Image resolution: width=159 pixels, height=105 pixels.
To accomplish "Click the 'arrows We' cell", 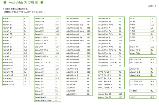I will pyautogui.click(x=140, y=47).
